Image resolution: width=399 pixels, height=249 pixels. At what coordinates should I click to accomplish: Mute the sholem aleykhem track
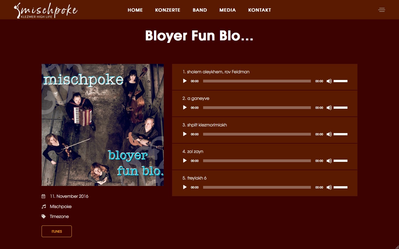tap(329, 81)
